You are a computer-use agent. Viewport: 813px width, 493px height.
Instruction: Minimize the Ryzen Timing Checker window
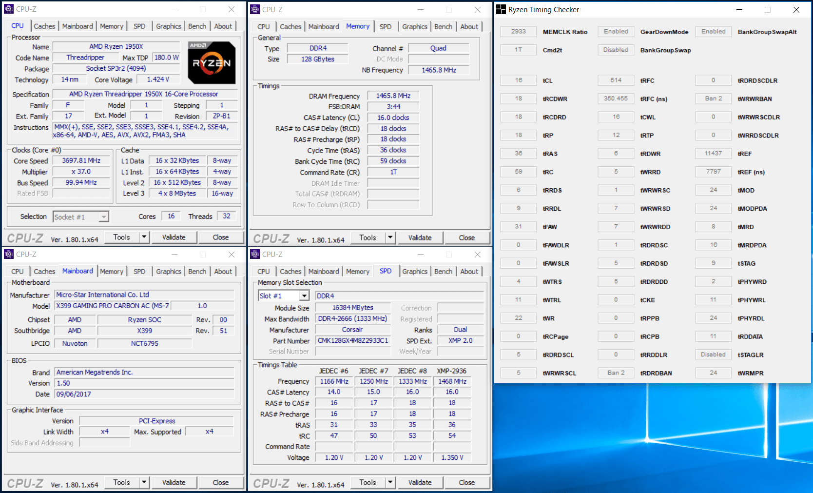click(739, 9)
